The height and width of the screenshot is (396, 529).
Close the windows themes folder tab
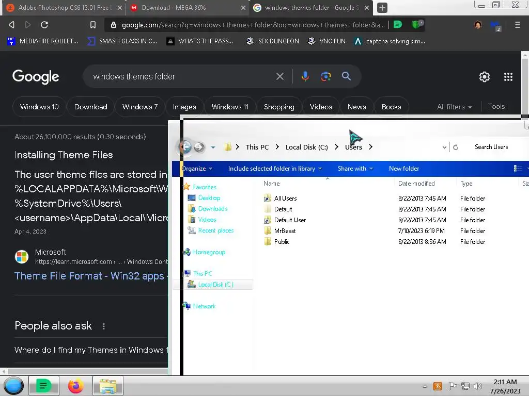tap(367, 8)
